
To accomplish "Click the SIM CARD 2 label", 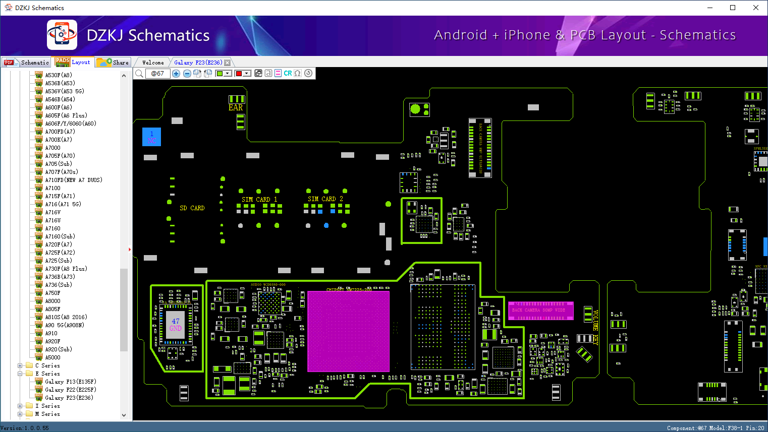I will click(325, 199).
